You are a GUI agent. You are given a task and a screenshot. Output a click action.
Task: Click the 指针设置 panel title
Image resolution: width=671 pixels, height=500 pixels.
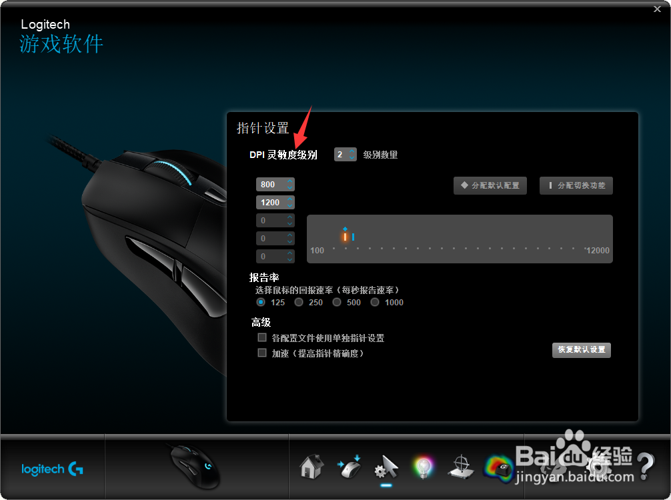point(263,128)
